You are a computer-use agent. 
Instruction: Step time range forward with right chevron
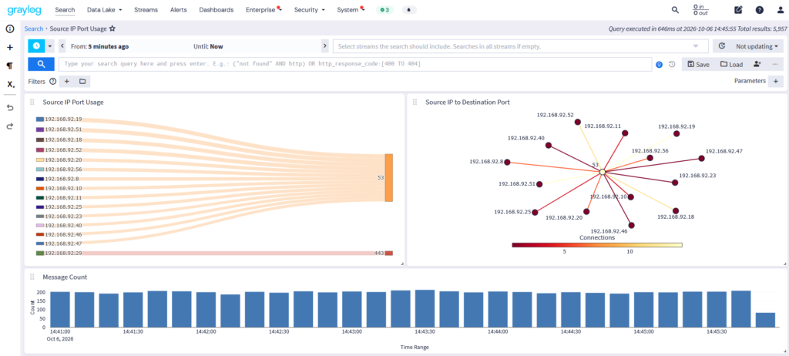[324, 46]
